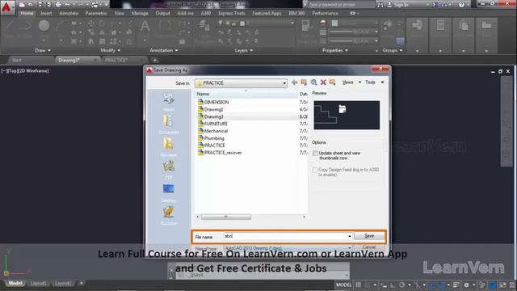Viewport: 517px width, 291px height.
Task: Click the file list horizontal scrollbar
Action: [x=226, y=217]
